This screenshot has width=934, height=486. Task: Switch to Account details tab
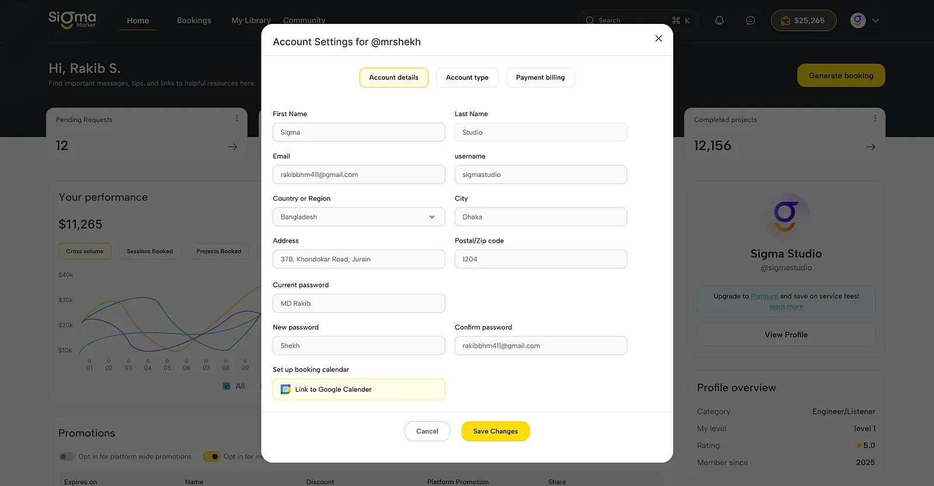(394, 78)
